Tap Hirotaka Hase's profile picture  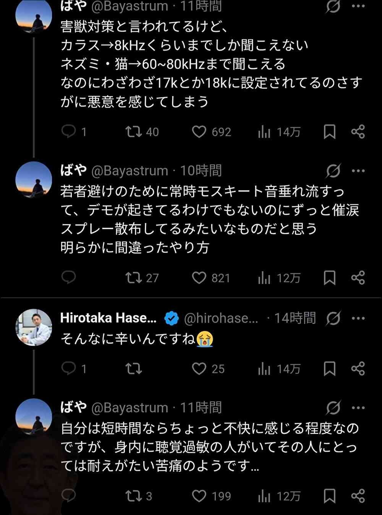[34, 327]
